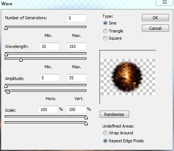This screenshot has width=174, height=151.
Task: Click the Wavelength Min. field
Action: (x=49, y=46)
